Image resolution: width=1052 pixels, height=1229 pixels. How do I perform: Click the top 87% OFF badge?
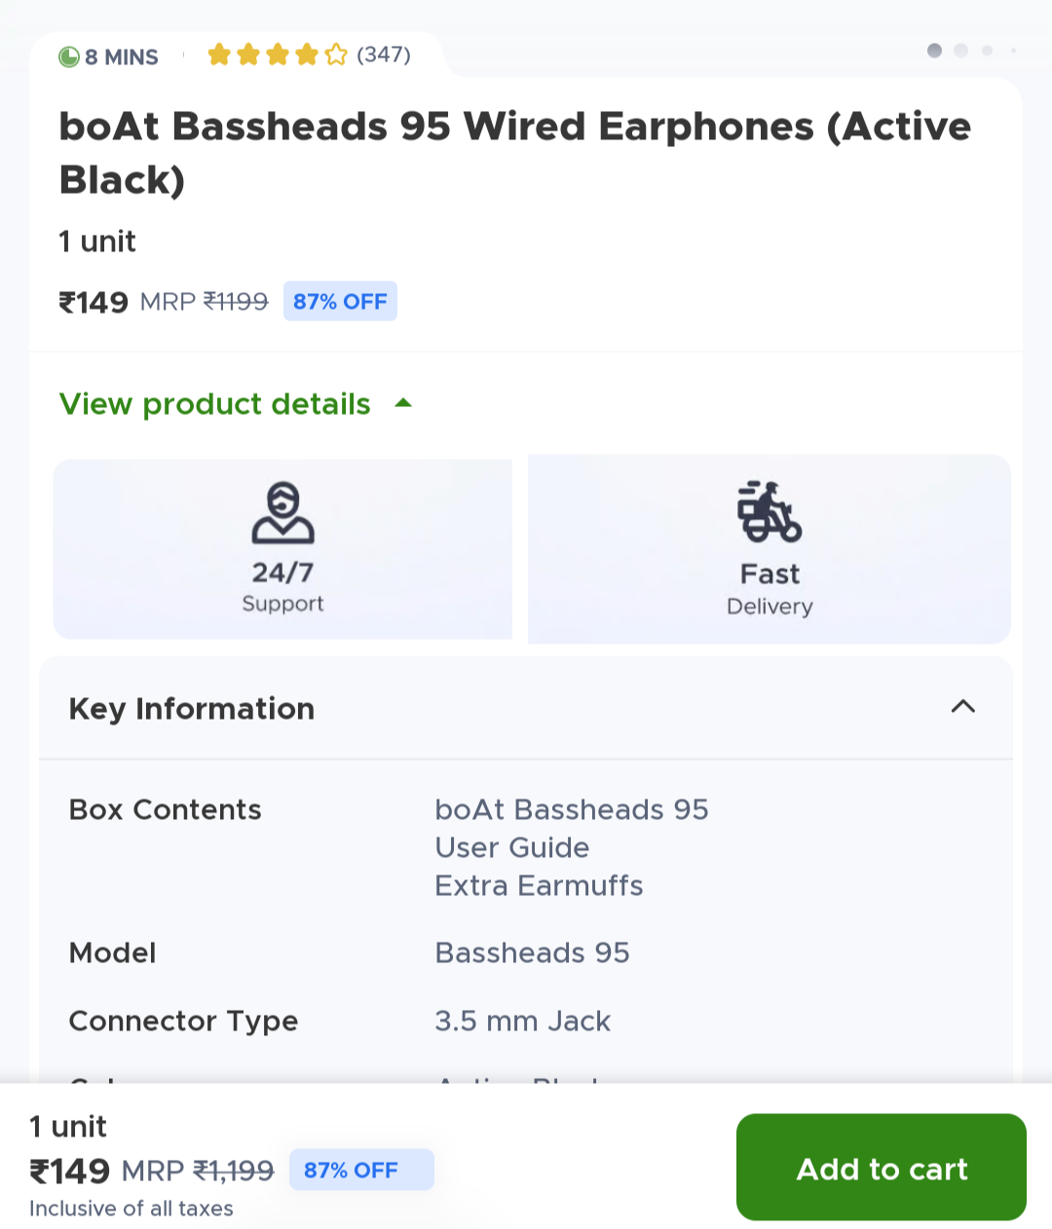pyautogui.click(x=340, y=302)
